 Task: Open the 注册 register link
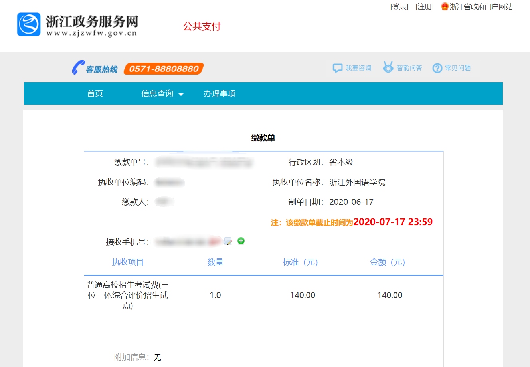point(424,7)
